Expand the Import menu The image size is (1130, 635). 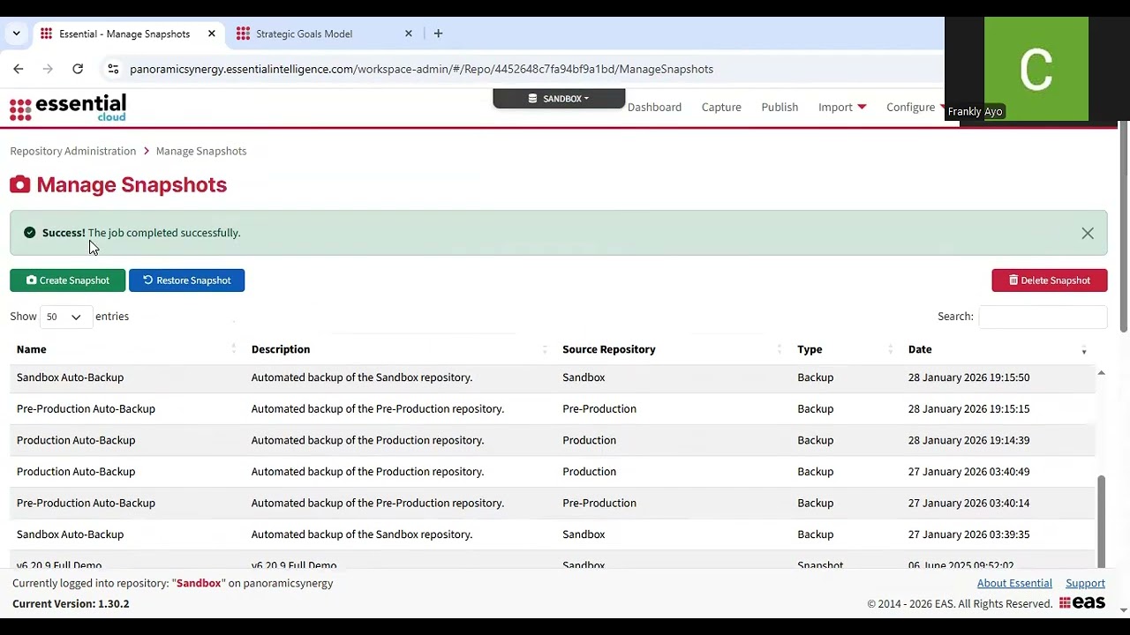point(842,107)
